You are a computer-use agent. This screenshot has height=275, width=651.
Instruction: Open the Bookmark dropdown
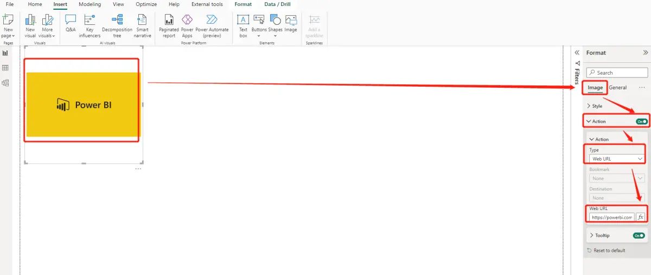coord(617,178)
